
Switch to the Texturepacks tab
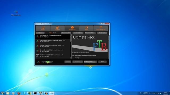[101, 28]
